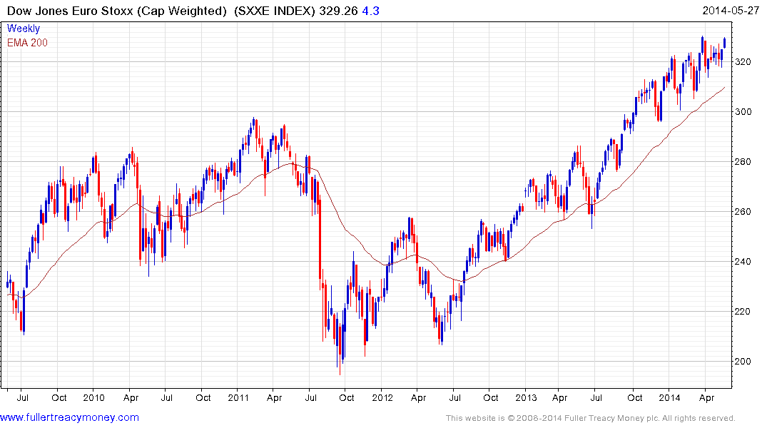
Task: Click the 2011 year label on time axis
Action: 238,397
